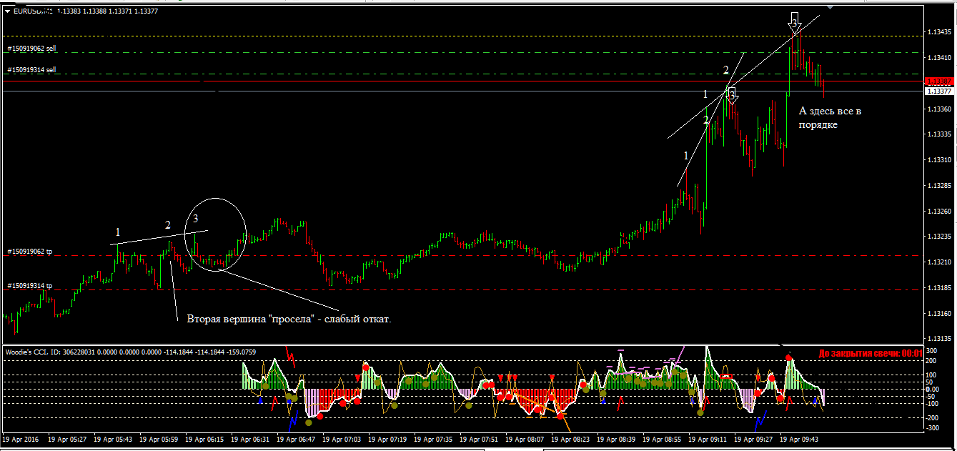Select the '#150919062 sell' order label
This screenshot has height=451, width=957.
(x=31, y=49)
